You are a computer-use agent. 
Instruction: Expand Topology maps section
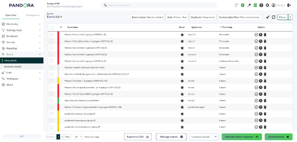point(22,30)
